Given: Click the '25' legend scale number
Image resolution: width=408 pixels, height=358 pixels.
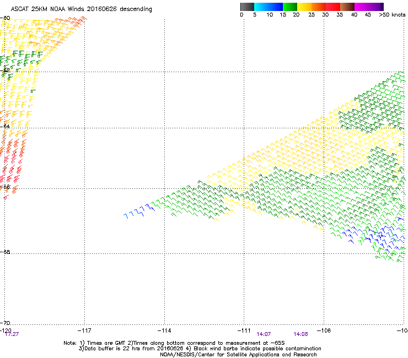Looking at the screenshot, I should pyautogui.click(x=312, y=15).
